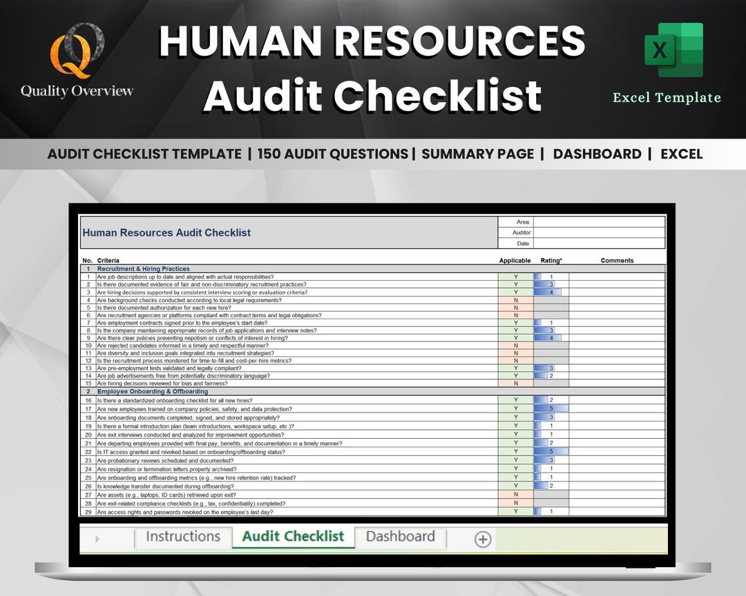Screen dimensions: 746x596
Task: Select the Audit Checklist tab
Action: pyautogui.click(x=293, y=537)
